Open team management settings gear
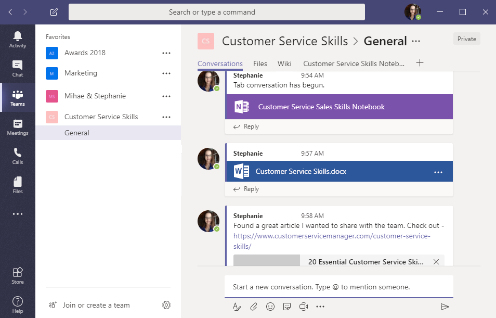Image resolution: width=496 pixels, height=318 pixels. click(x=166, y=305)
